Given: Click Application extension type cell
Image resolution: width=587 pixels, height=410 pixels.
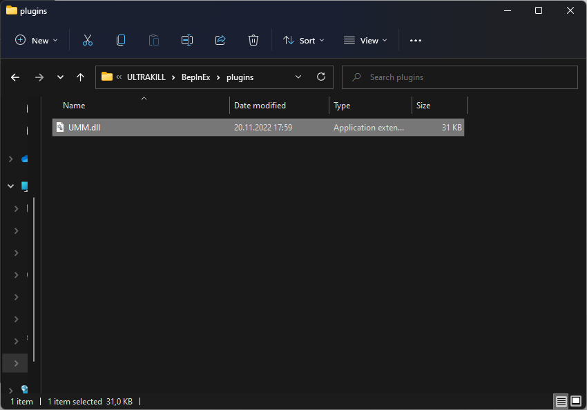Looking at the screenshot, I should 369,128.
